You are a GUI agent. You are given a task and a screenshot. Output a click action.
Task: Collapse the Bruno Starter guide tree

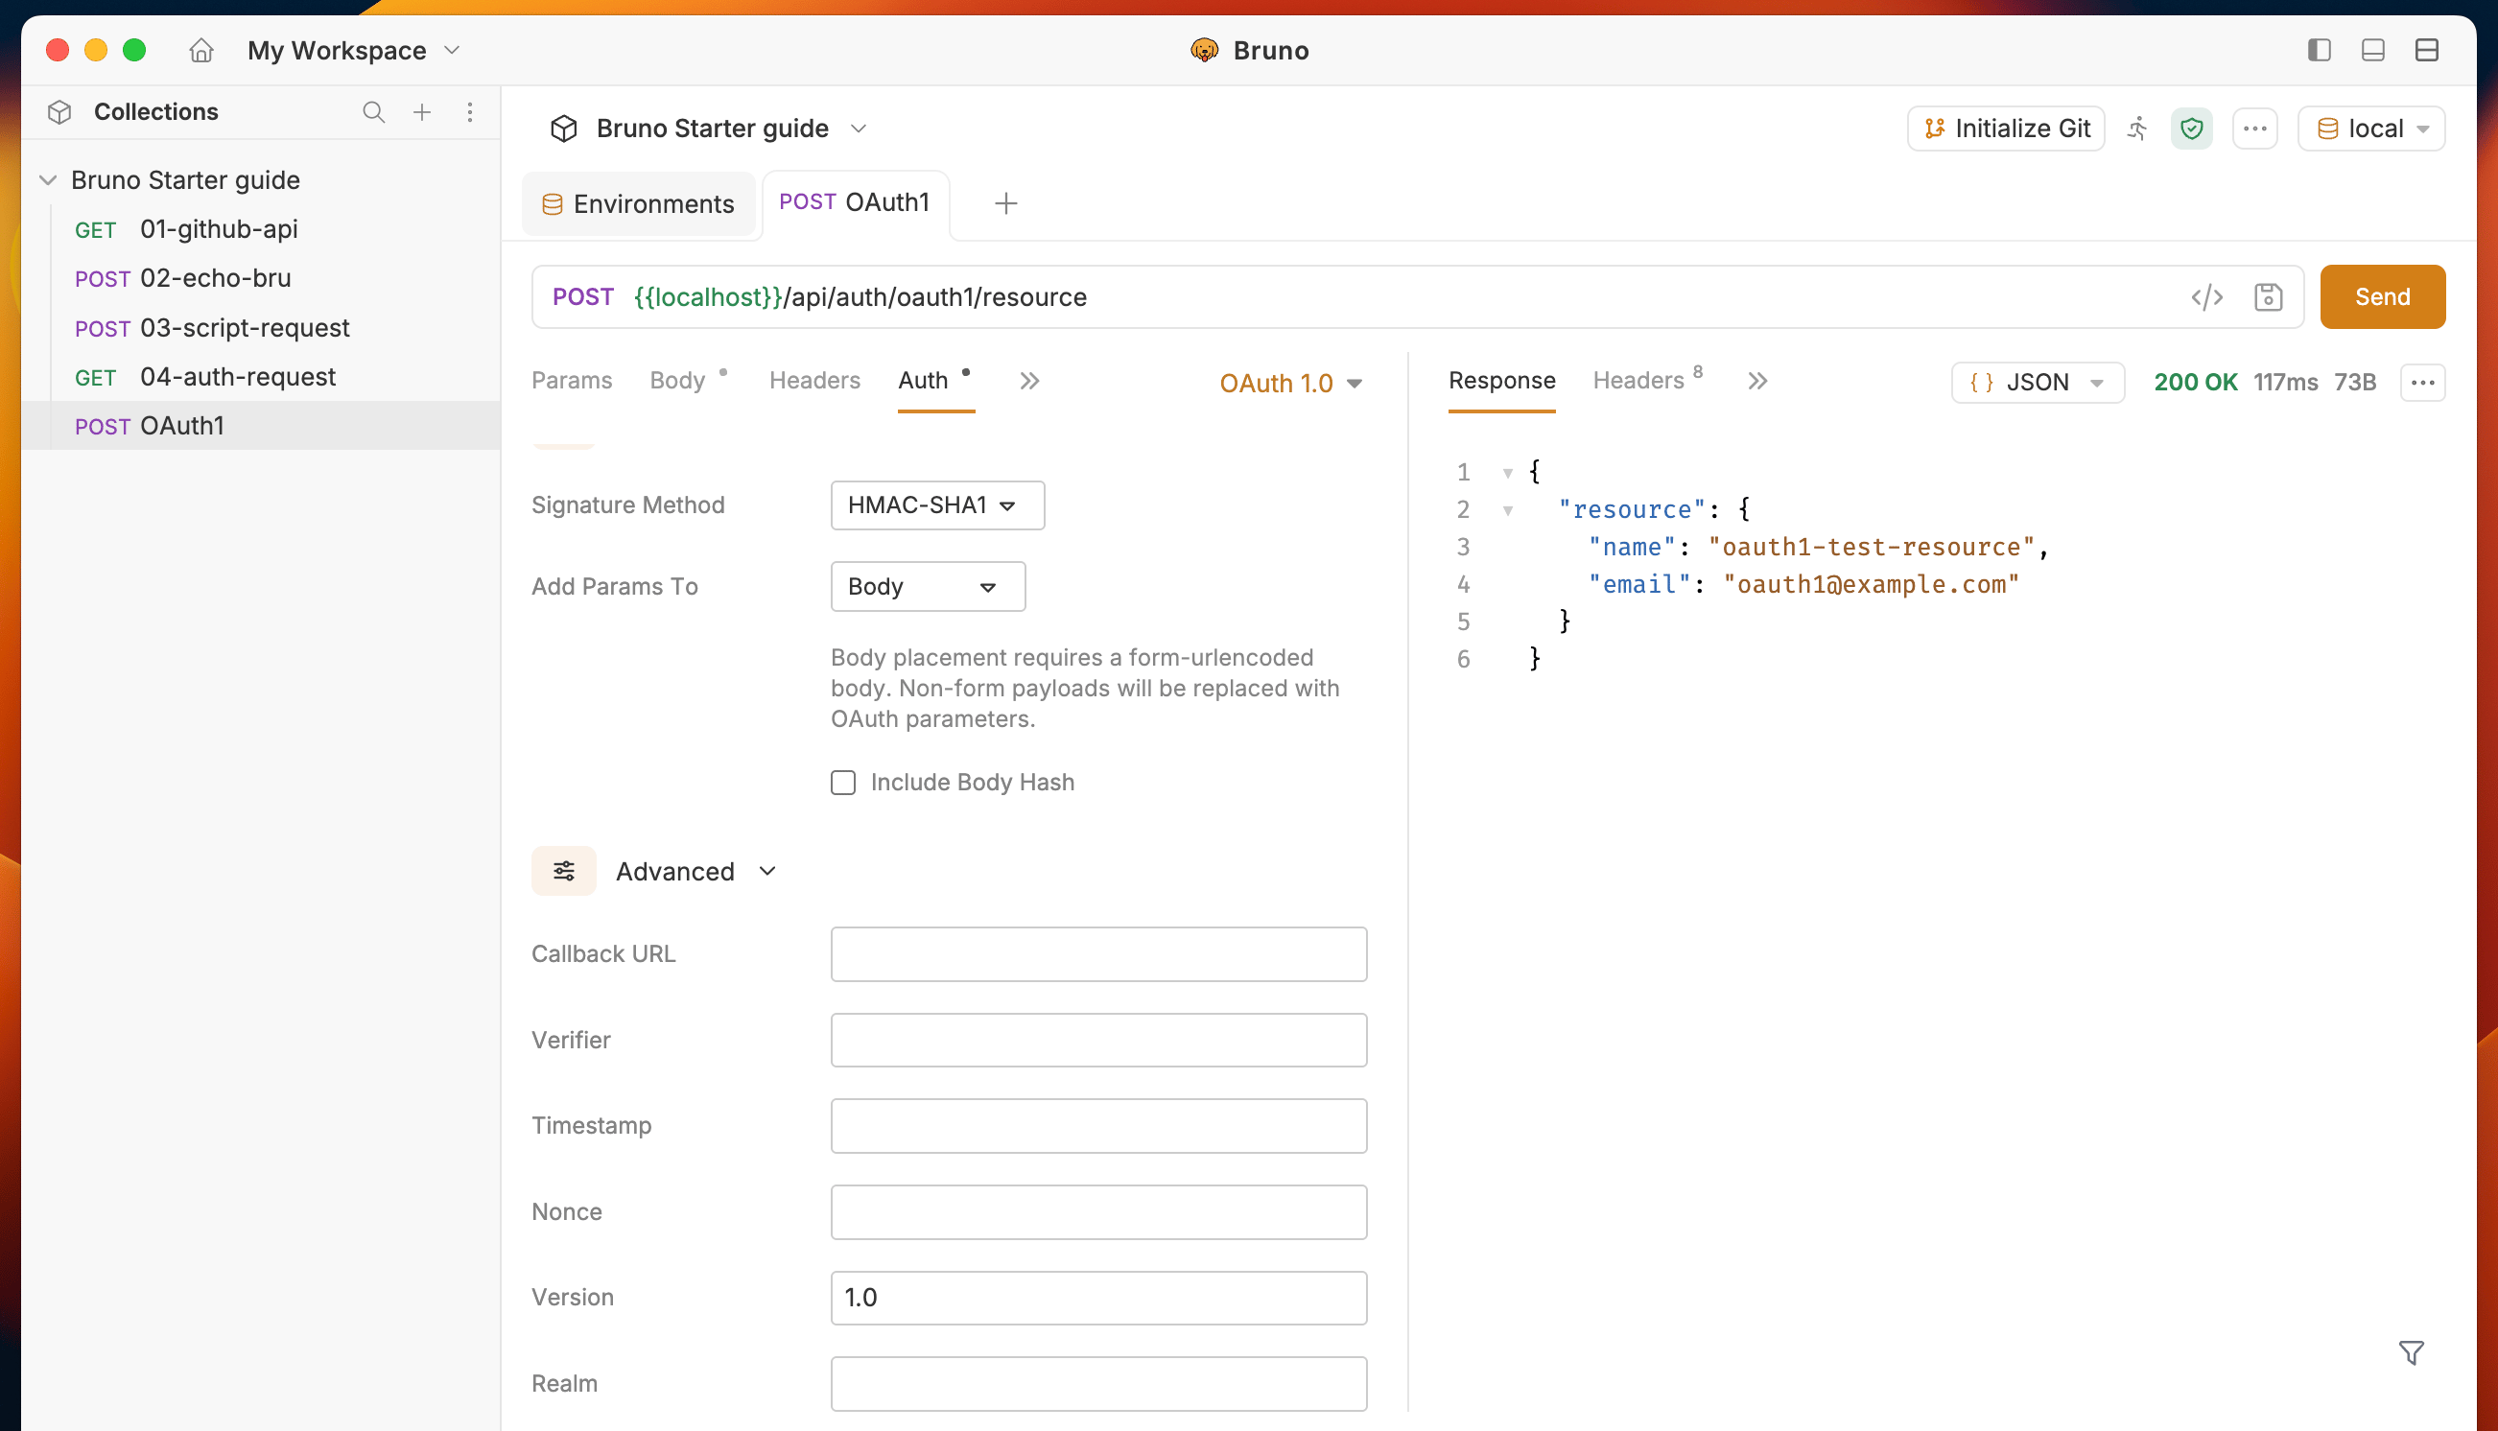[48, 180]
